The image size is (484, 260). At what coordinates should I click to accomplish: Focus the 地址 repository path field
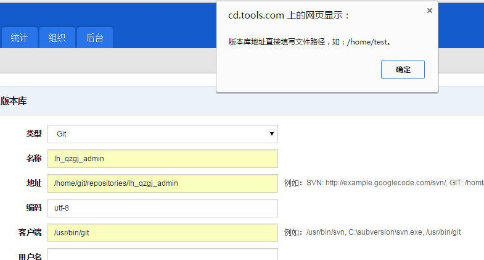pos(163,183)
